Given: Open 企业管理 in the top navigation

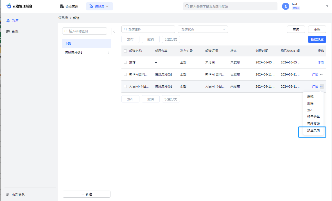Looking at the screenshot, I should pos(69,6).
